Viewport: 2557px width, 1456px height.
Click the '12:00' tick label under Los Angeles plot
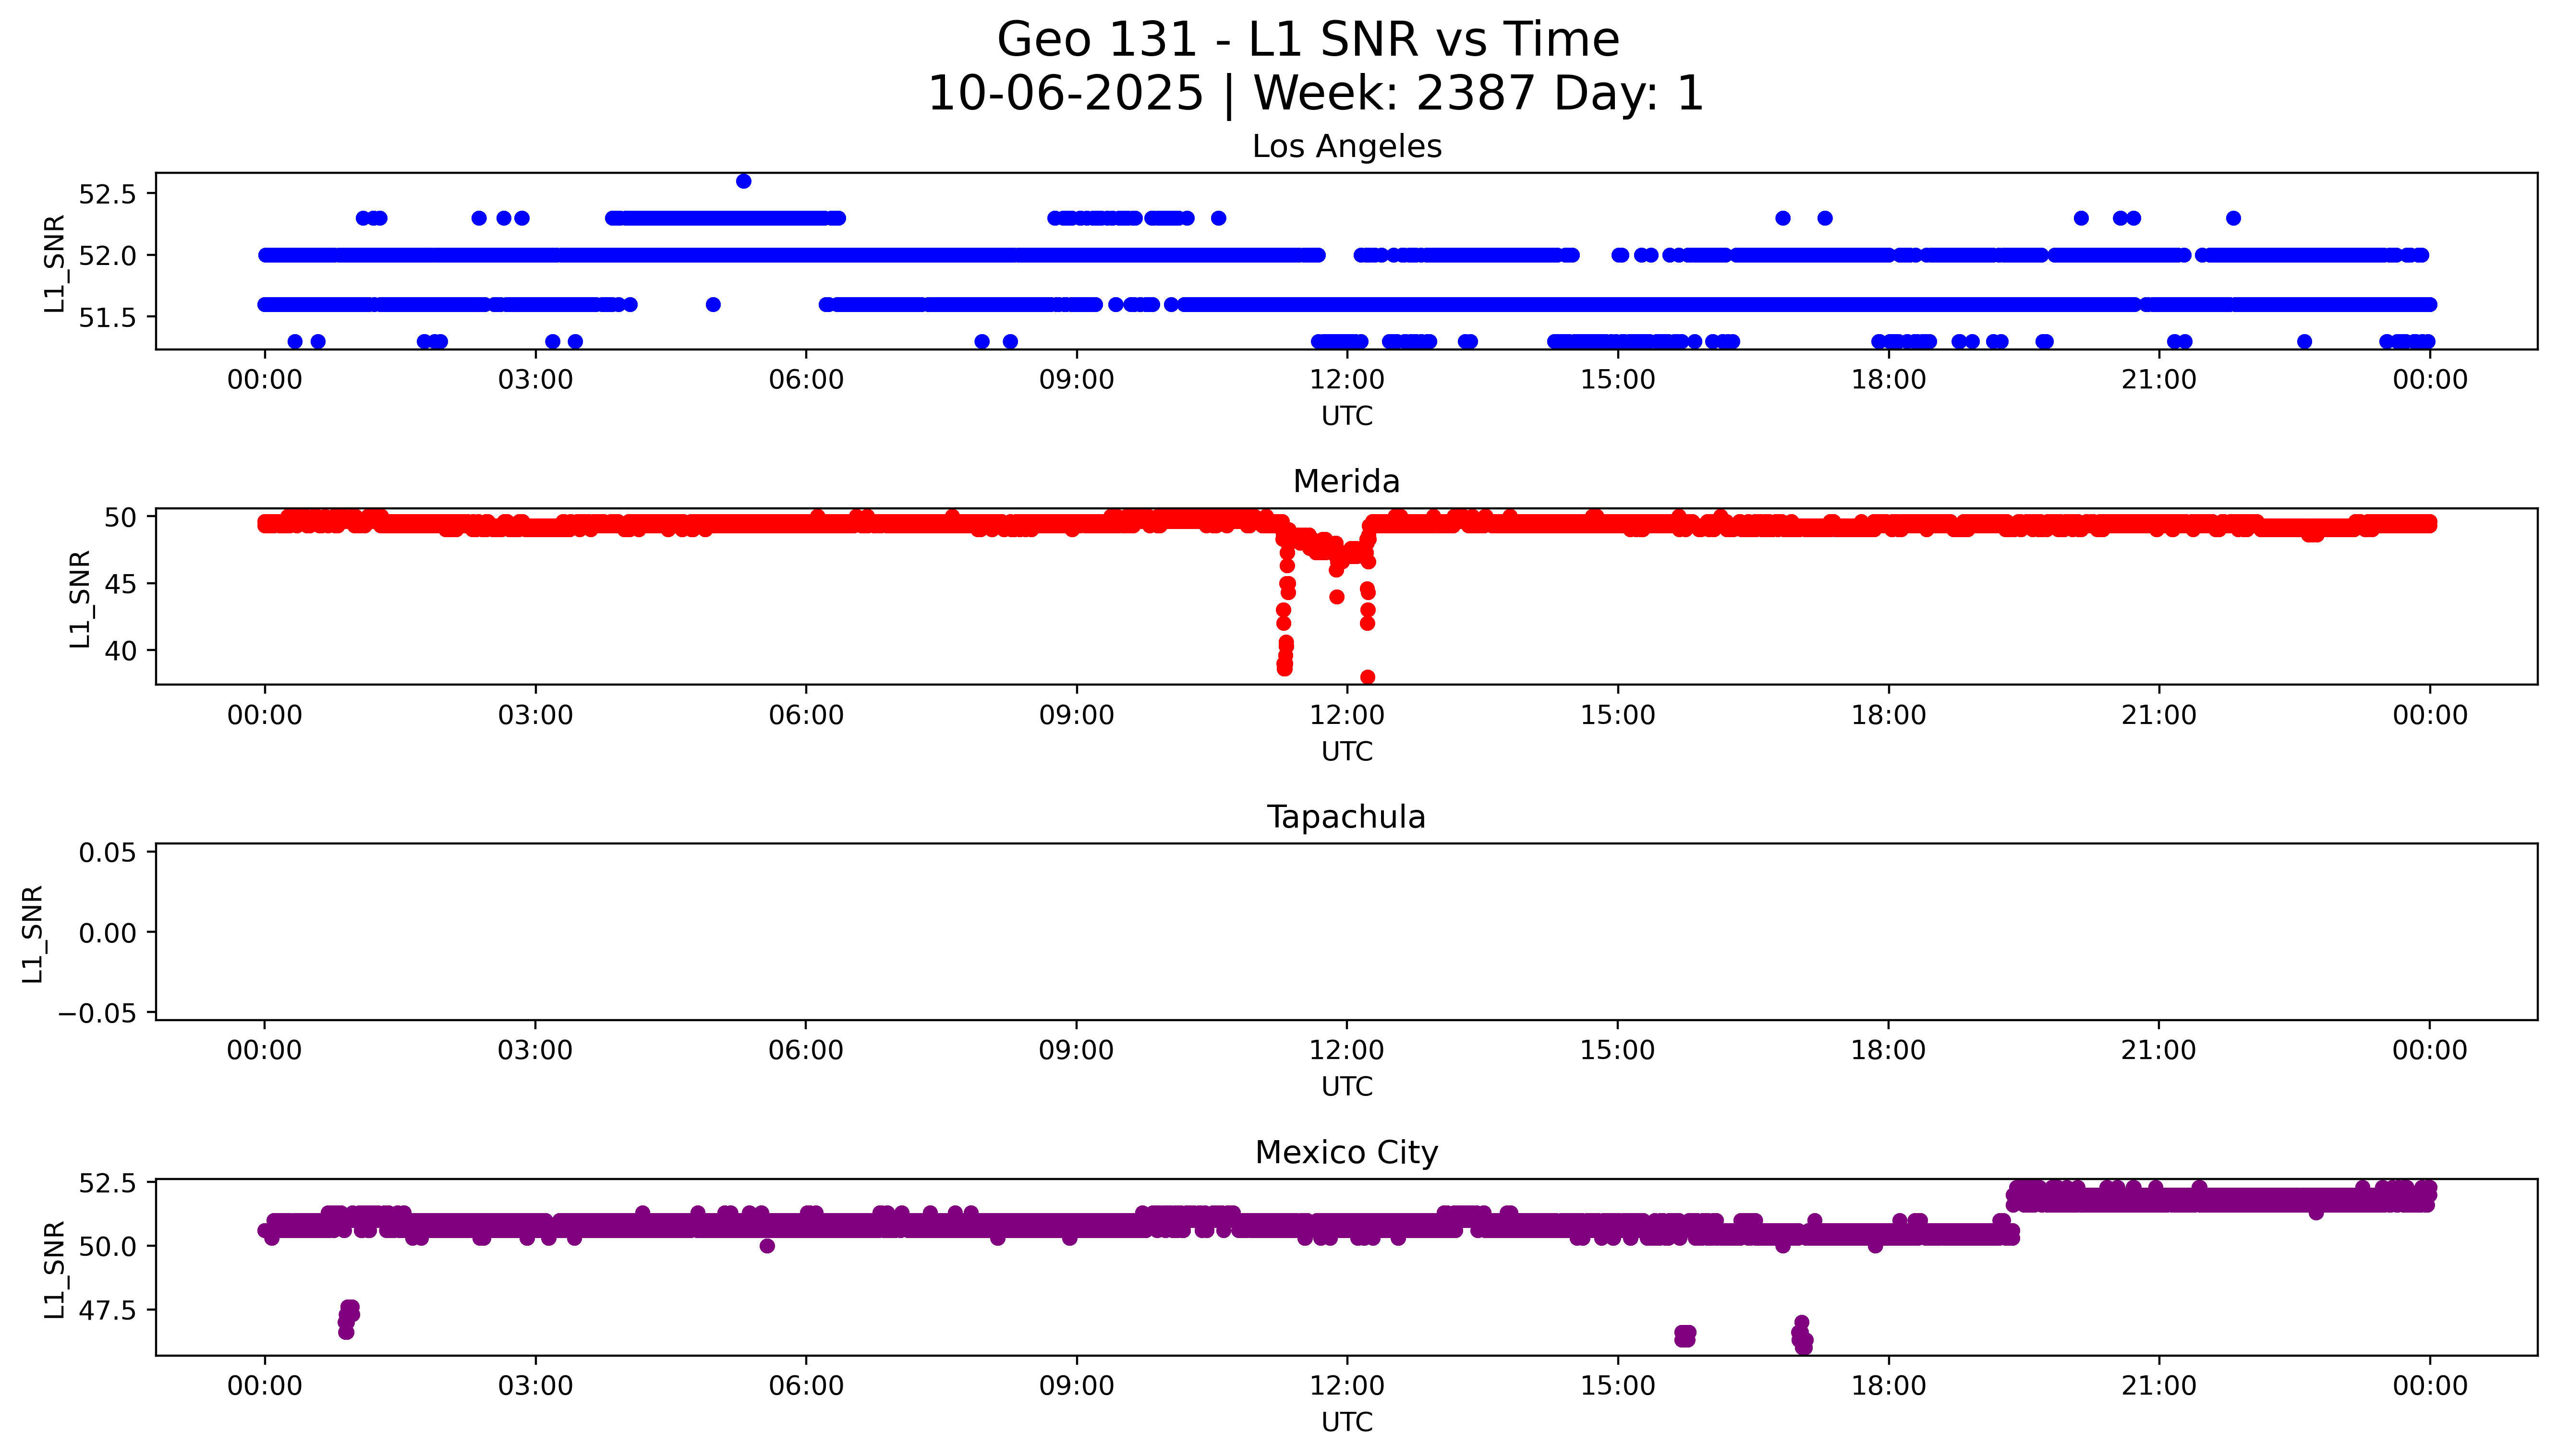tap(1346, 380)
